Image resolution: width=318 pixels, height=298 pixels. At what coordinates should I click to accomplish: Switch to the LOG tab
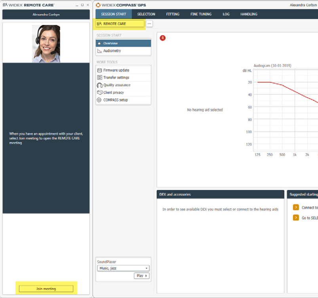tap(226, 14)
